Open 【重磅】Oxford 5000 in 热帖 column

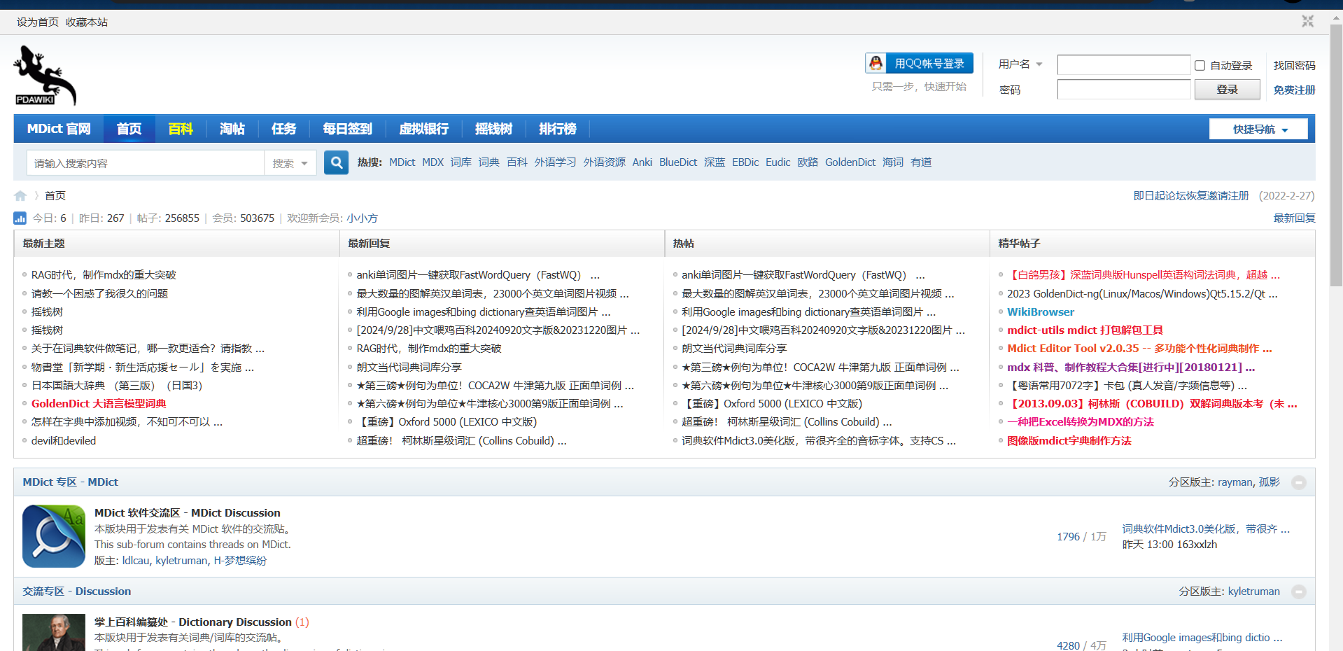coord(772,404)
